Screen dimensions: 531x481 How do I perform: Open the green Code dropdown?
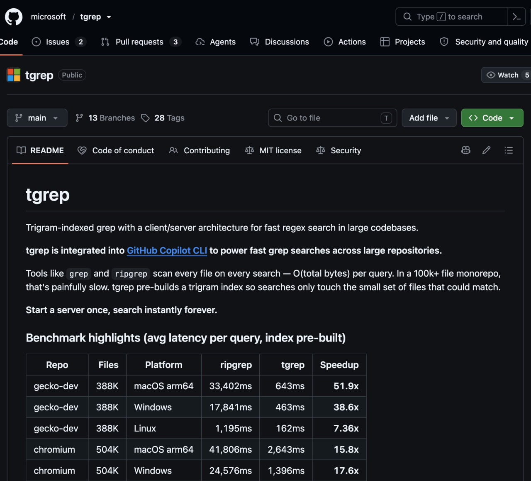[x=492, y=118]
